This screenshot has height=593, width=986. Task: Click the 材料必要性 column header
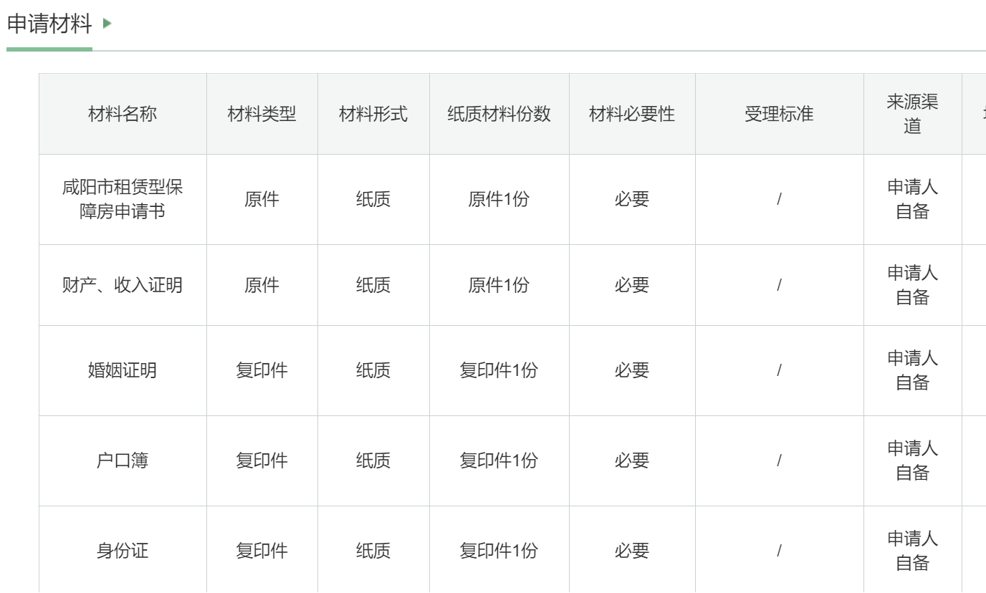tap(632, 114)
